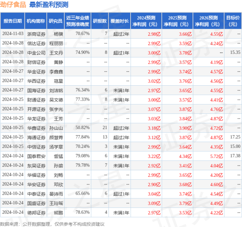Click 中信证券 institution cell
This screenshot has height=227, width=242.
coord(36,147)
